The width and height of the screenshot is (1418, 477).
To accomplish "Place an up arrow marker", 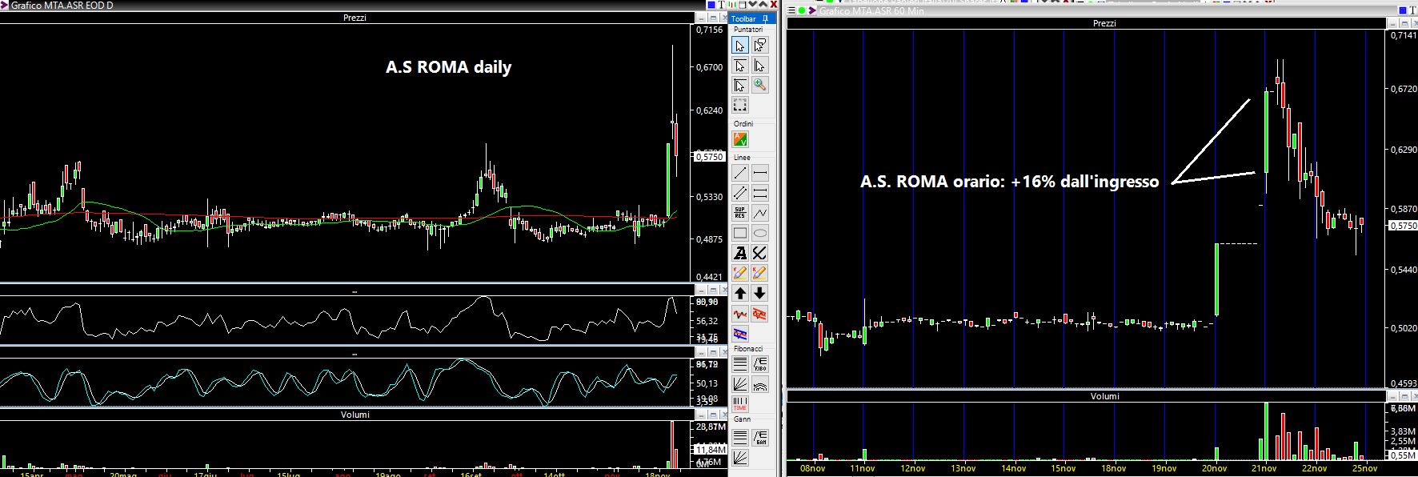I will click(740, 293).
